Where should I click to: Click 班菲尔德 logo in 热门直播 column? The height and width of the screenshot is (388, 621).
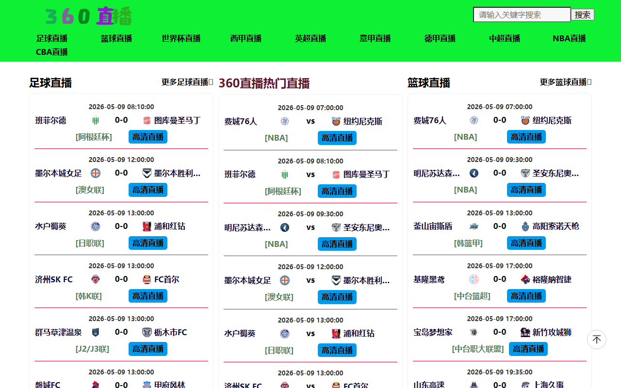tap(285, 174)
